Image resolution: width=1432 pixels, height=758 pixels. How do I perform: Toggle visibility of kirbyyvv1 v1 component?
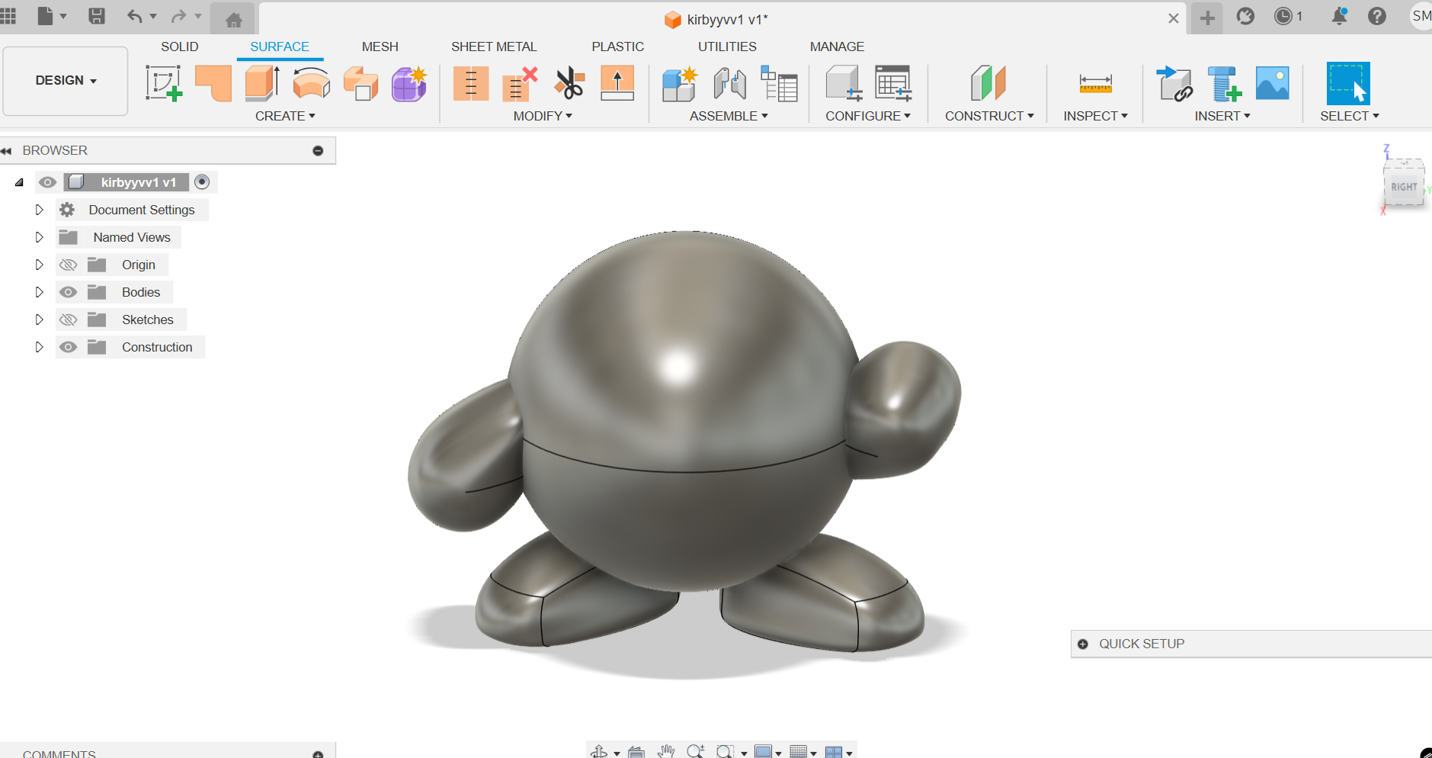click(47, 182)
